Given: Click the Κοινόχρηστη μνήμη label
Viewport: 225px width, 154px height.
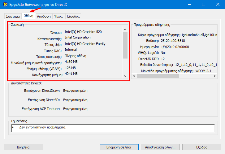Looking at the screenshot, I should [47, 75].
